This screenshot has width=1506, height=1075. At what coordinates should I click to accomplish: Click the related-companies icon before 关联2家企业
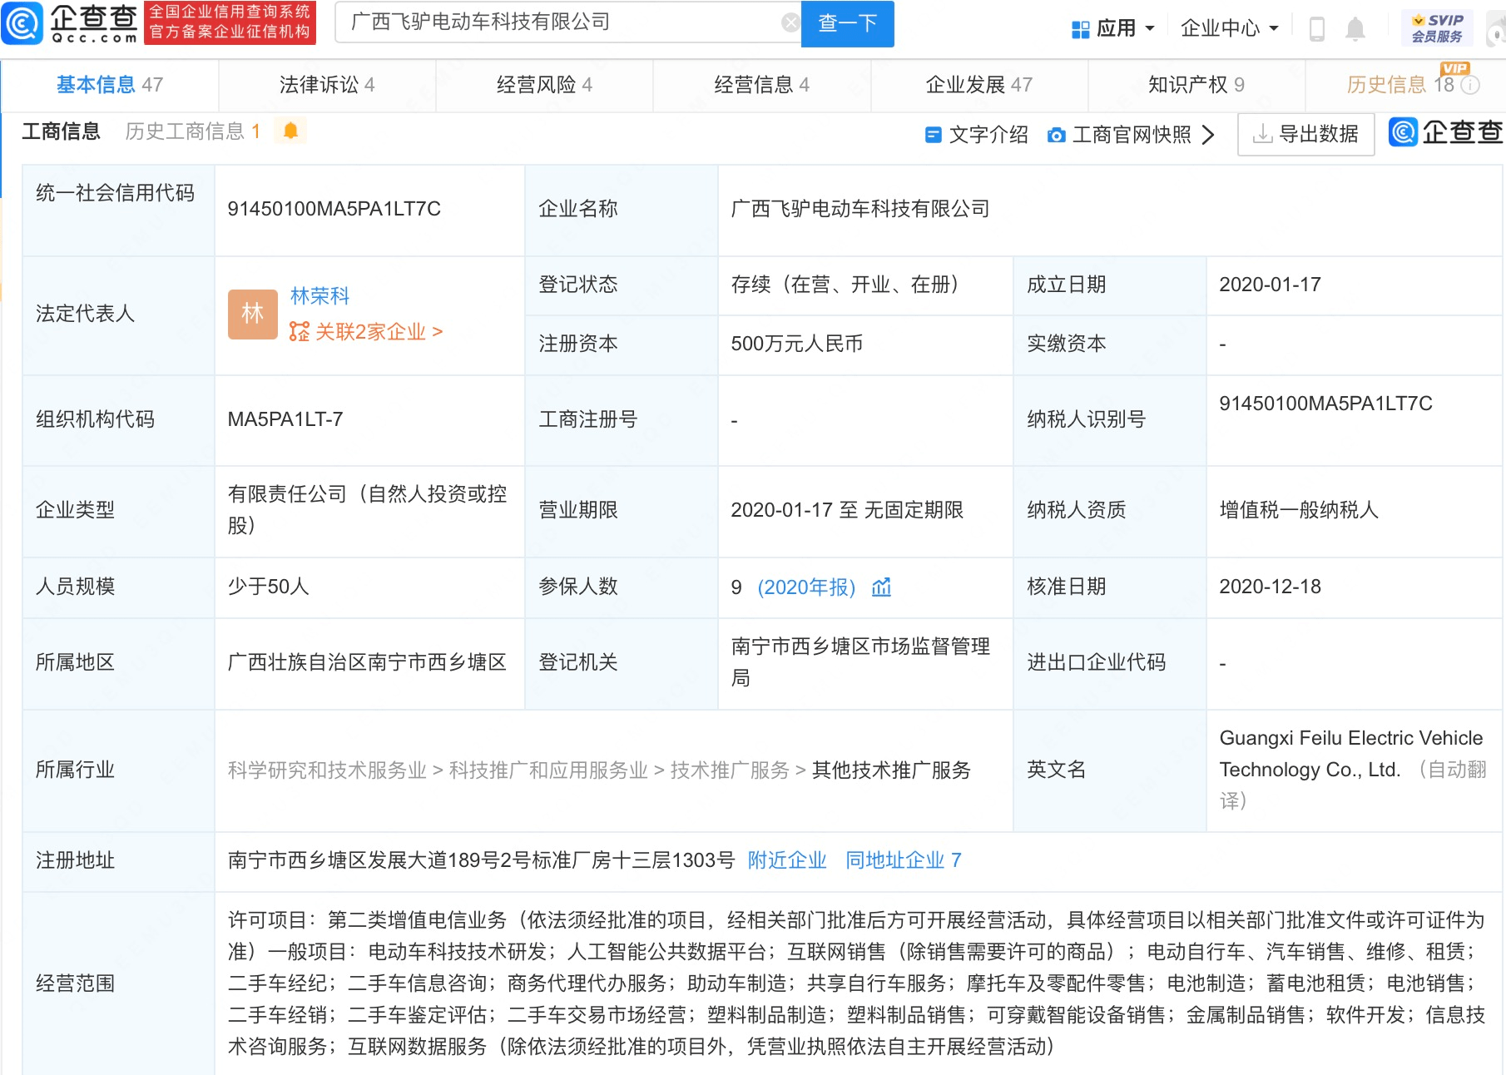pyautogui.click(x=299, y=332)
